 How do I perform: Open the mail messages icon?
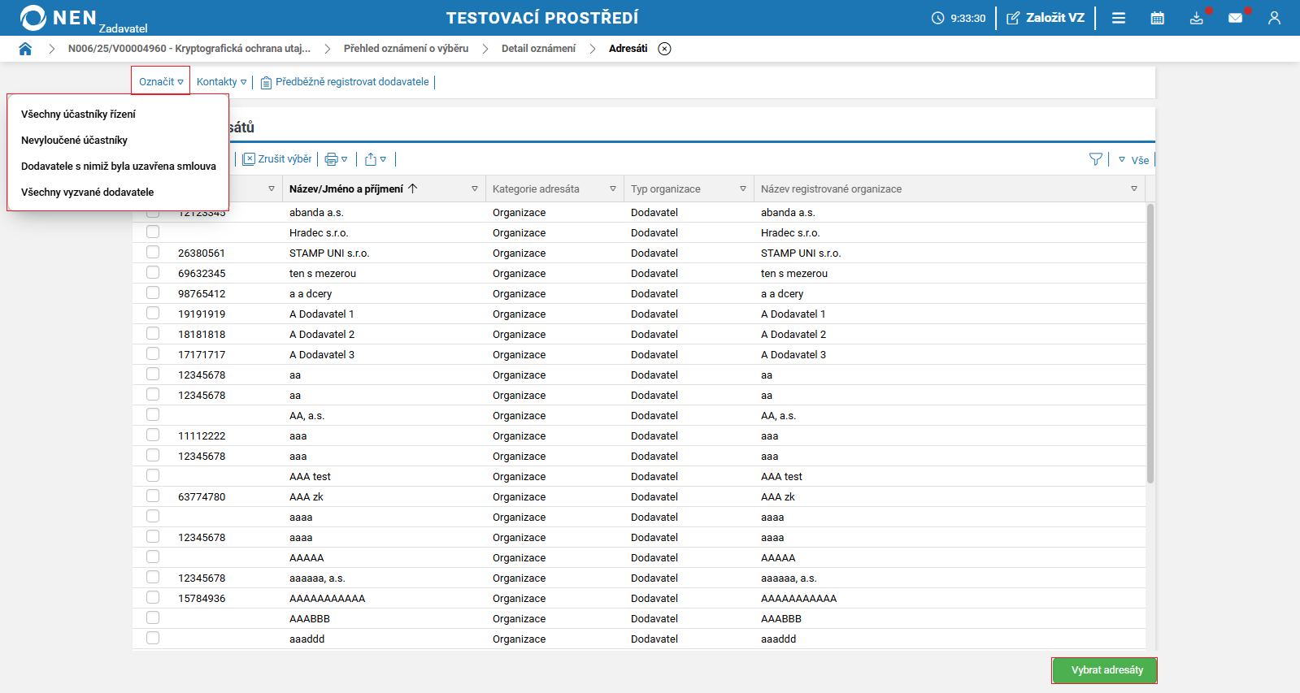pyautogui.click(x=1235, y=18)
